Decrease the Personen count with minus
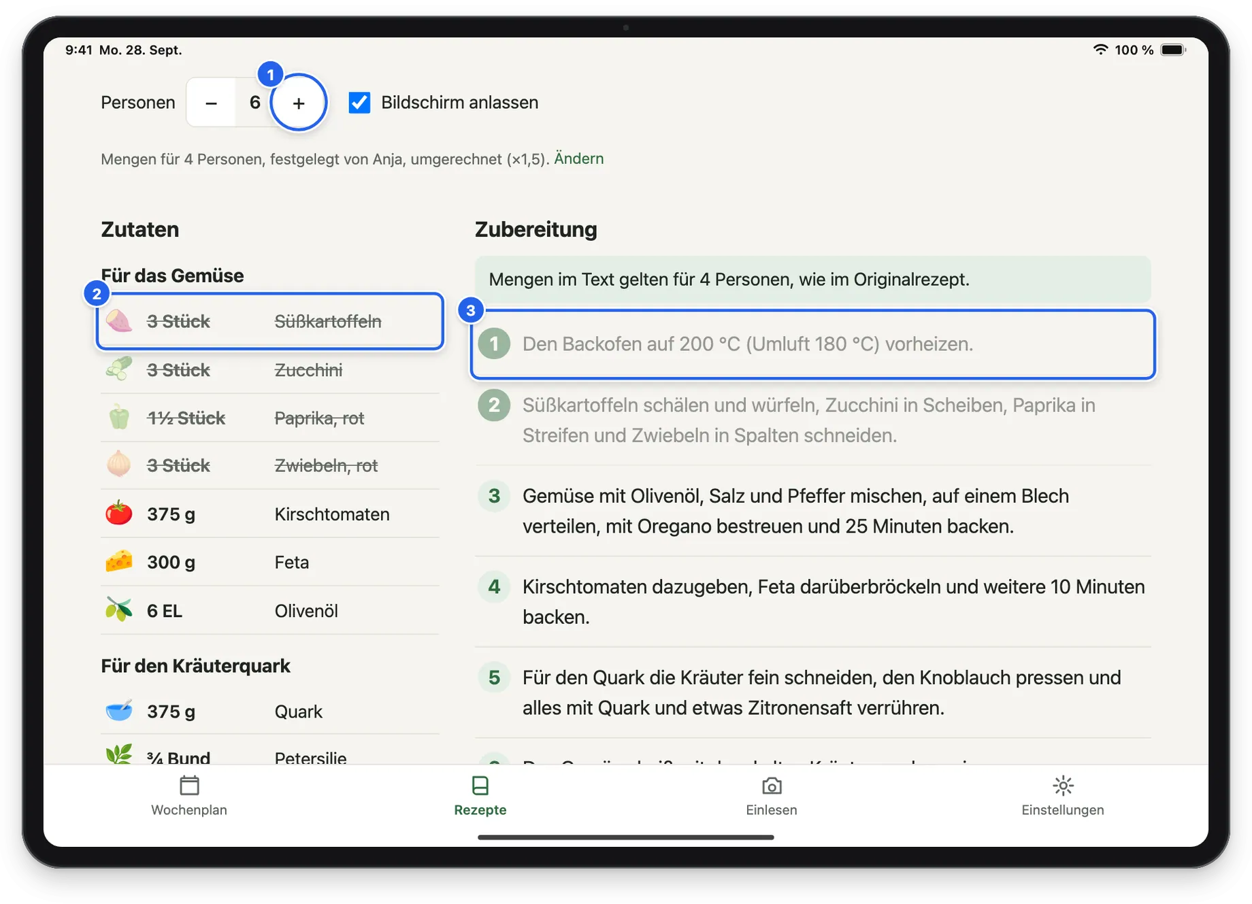Screen dimensions: 1252x904 (x=211, y=103)
